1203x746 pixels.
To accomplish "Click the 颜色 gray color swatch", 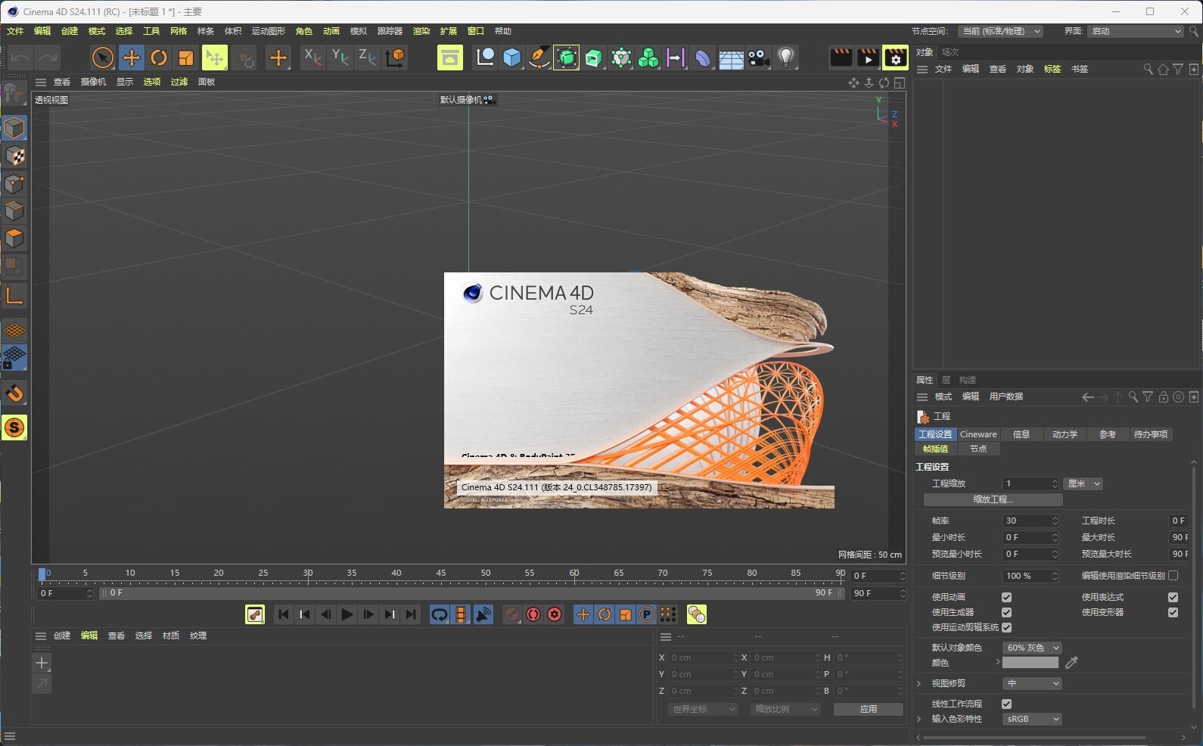I will pos(1030,663).
